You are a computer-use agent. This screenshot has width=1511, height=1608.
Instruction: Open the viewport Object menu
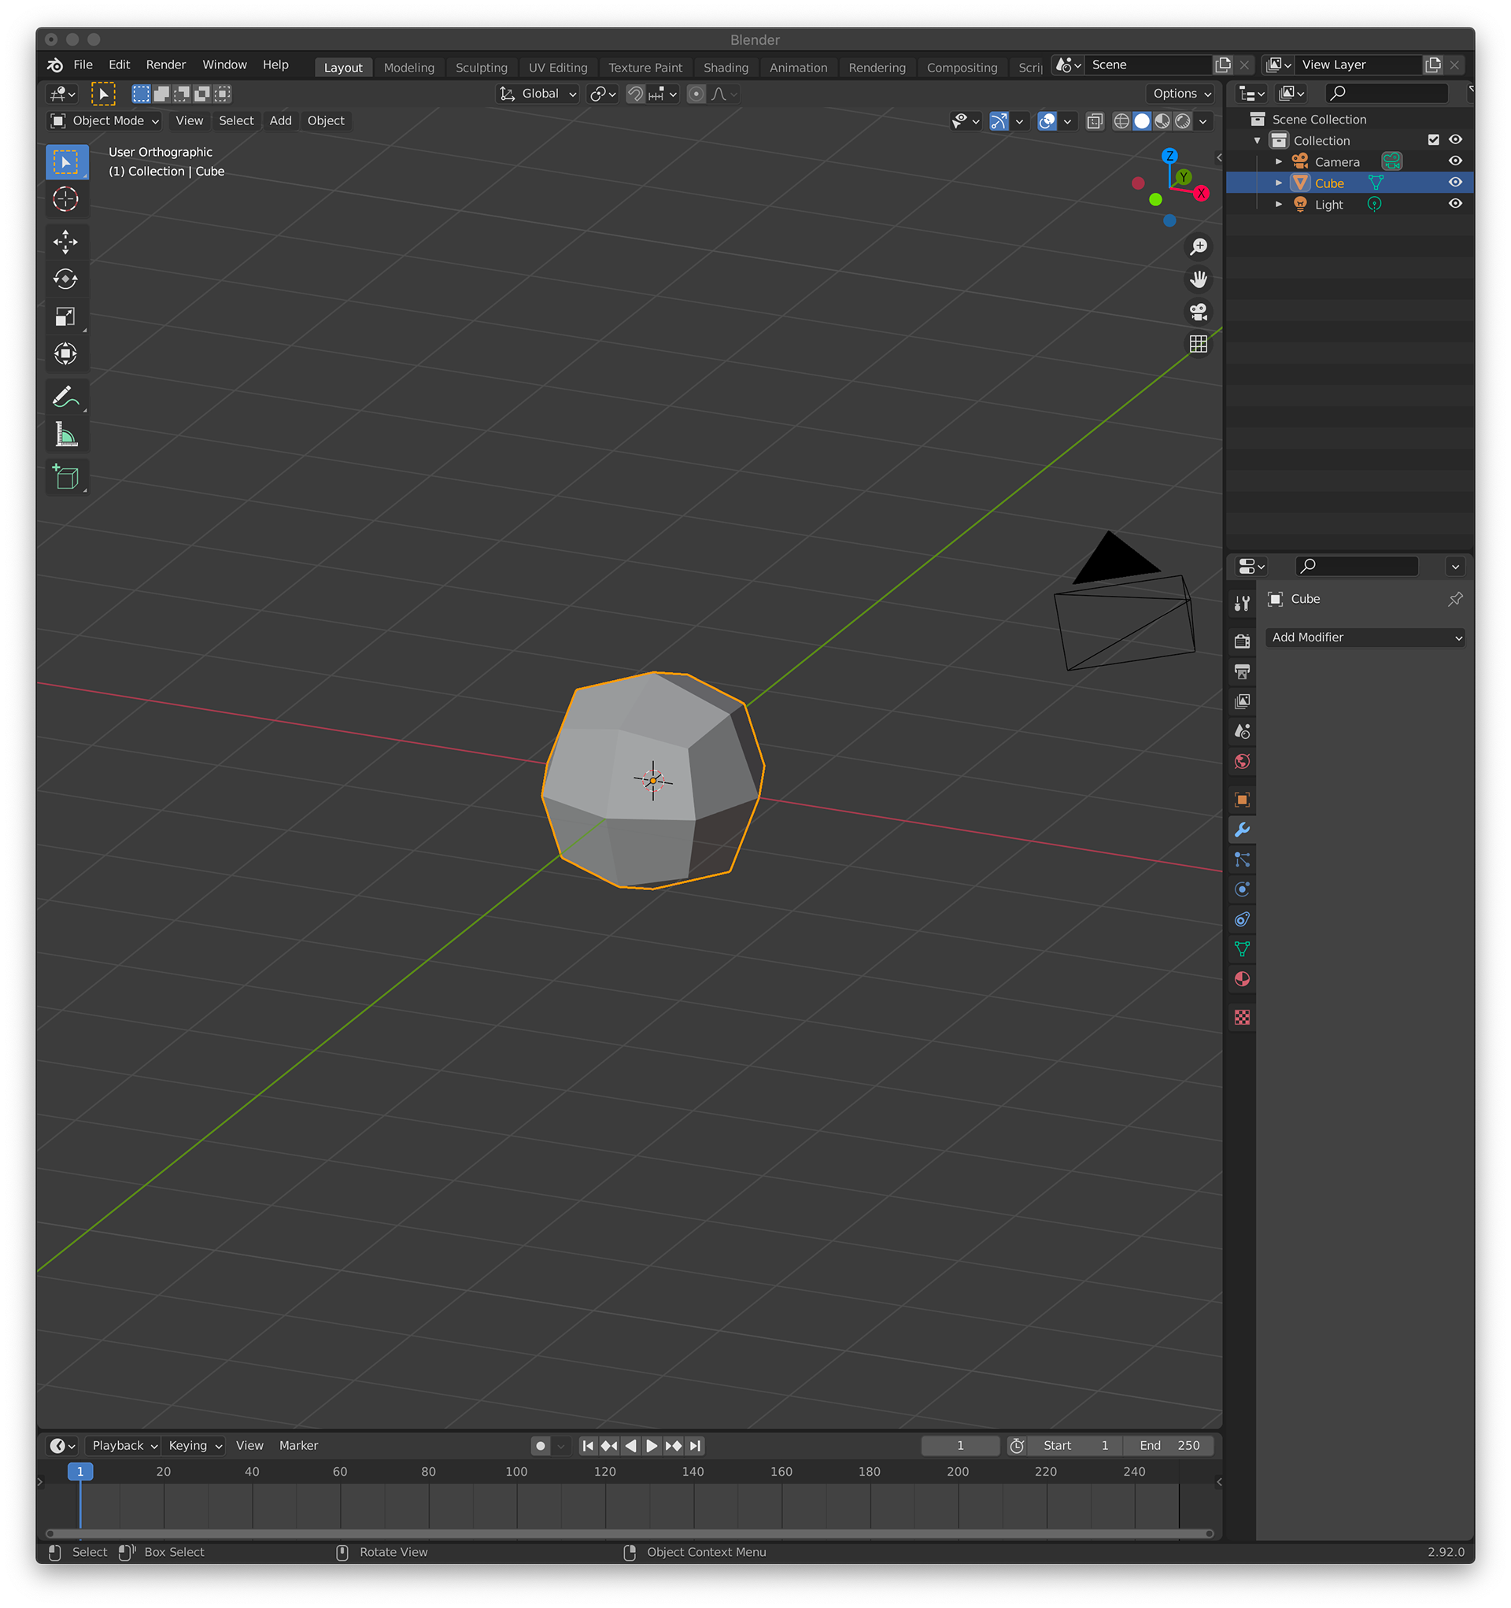tap(326, 120)
